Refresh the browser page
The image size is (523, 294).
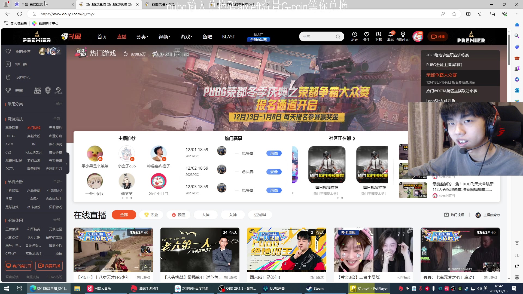point(20,14)
